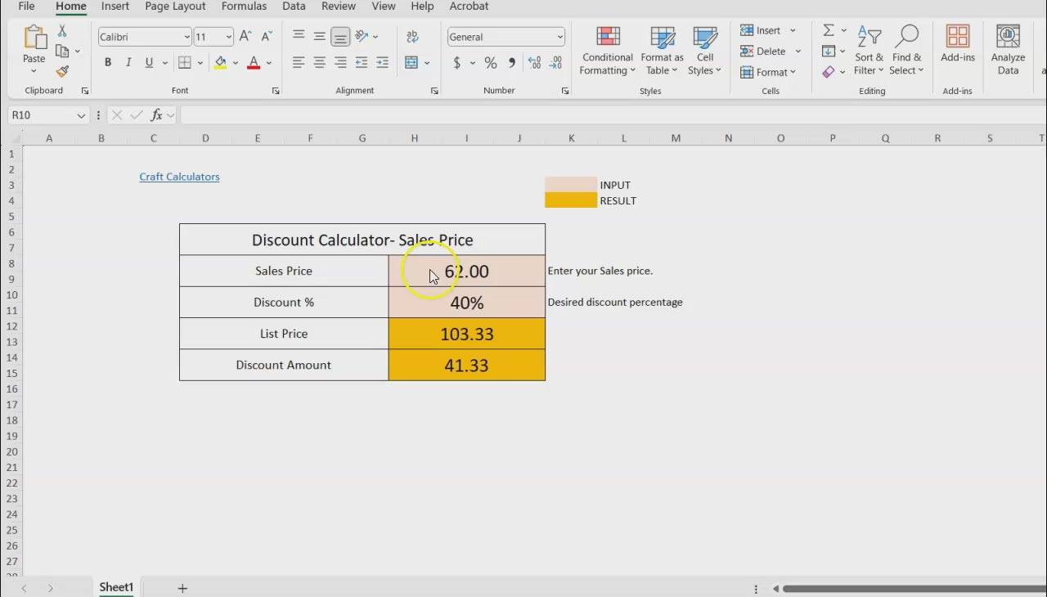Click the Cut scissors icon

click(62, 31)
